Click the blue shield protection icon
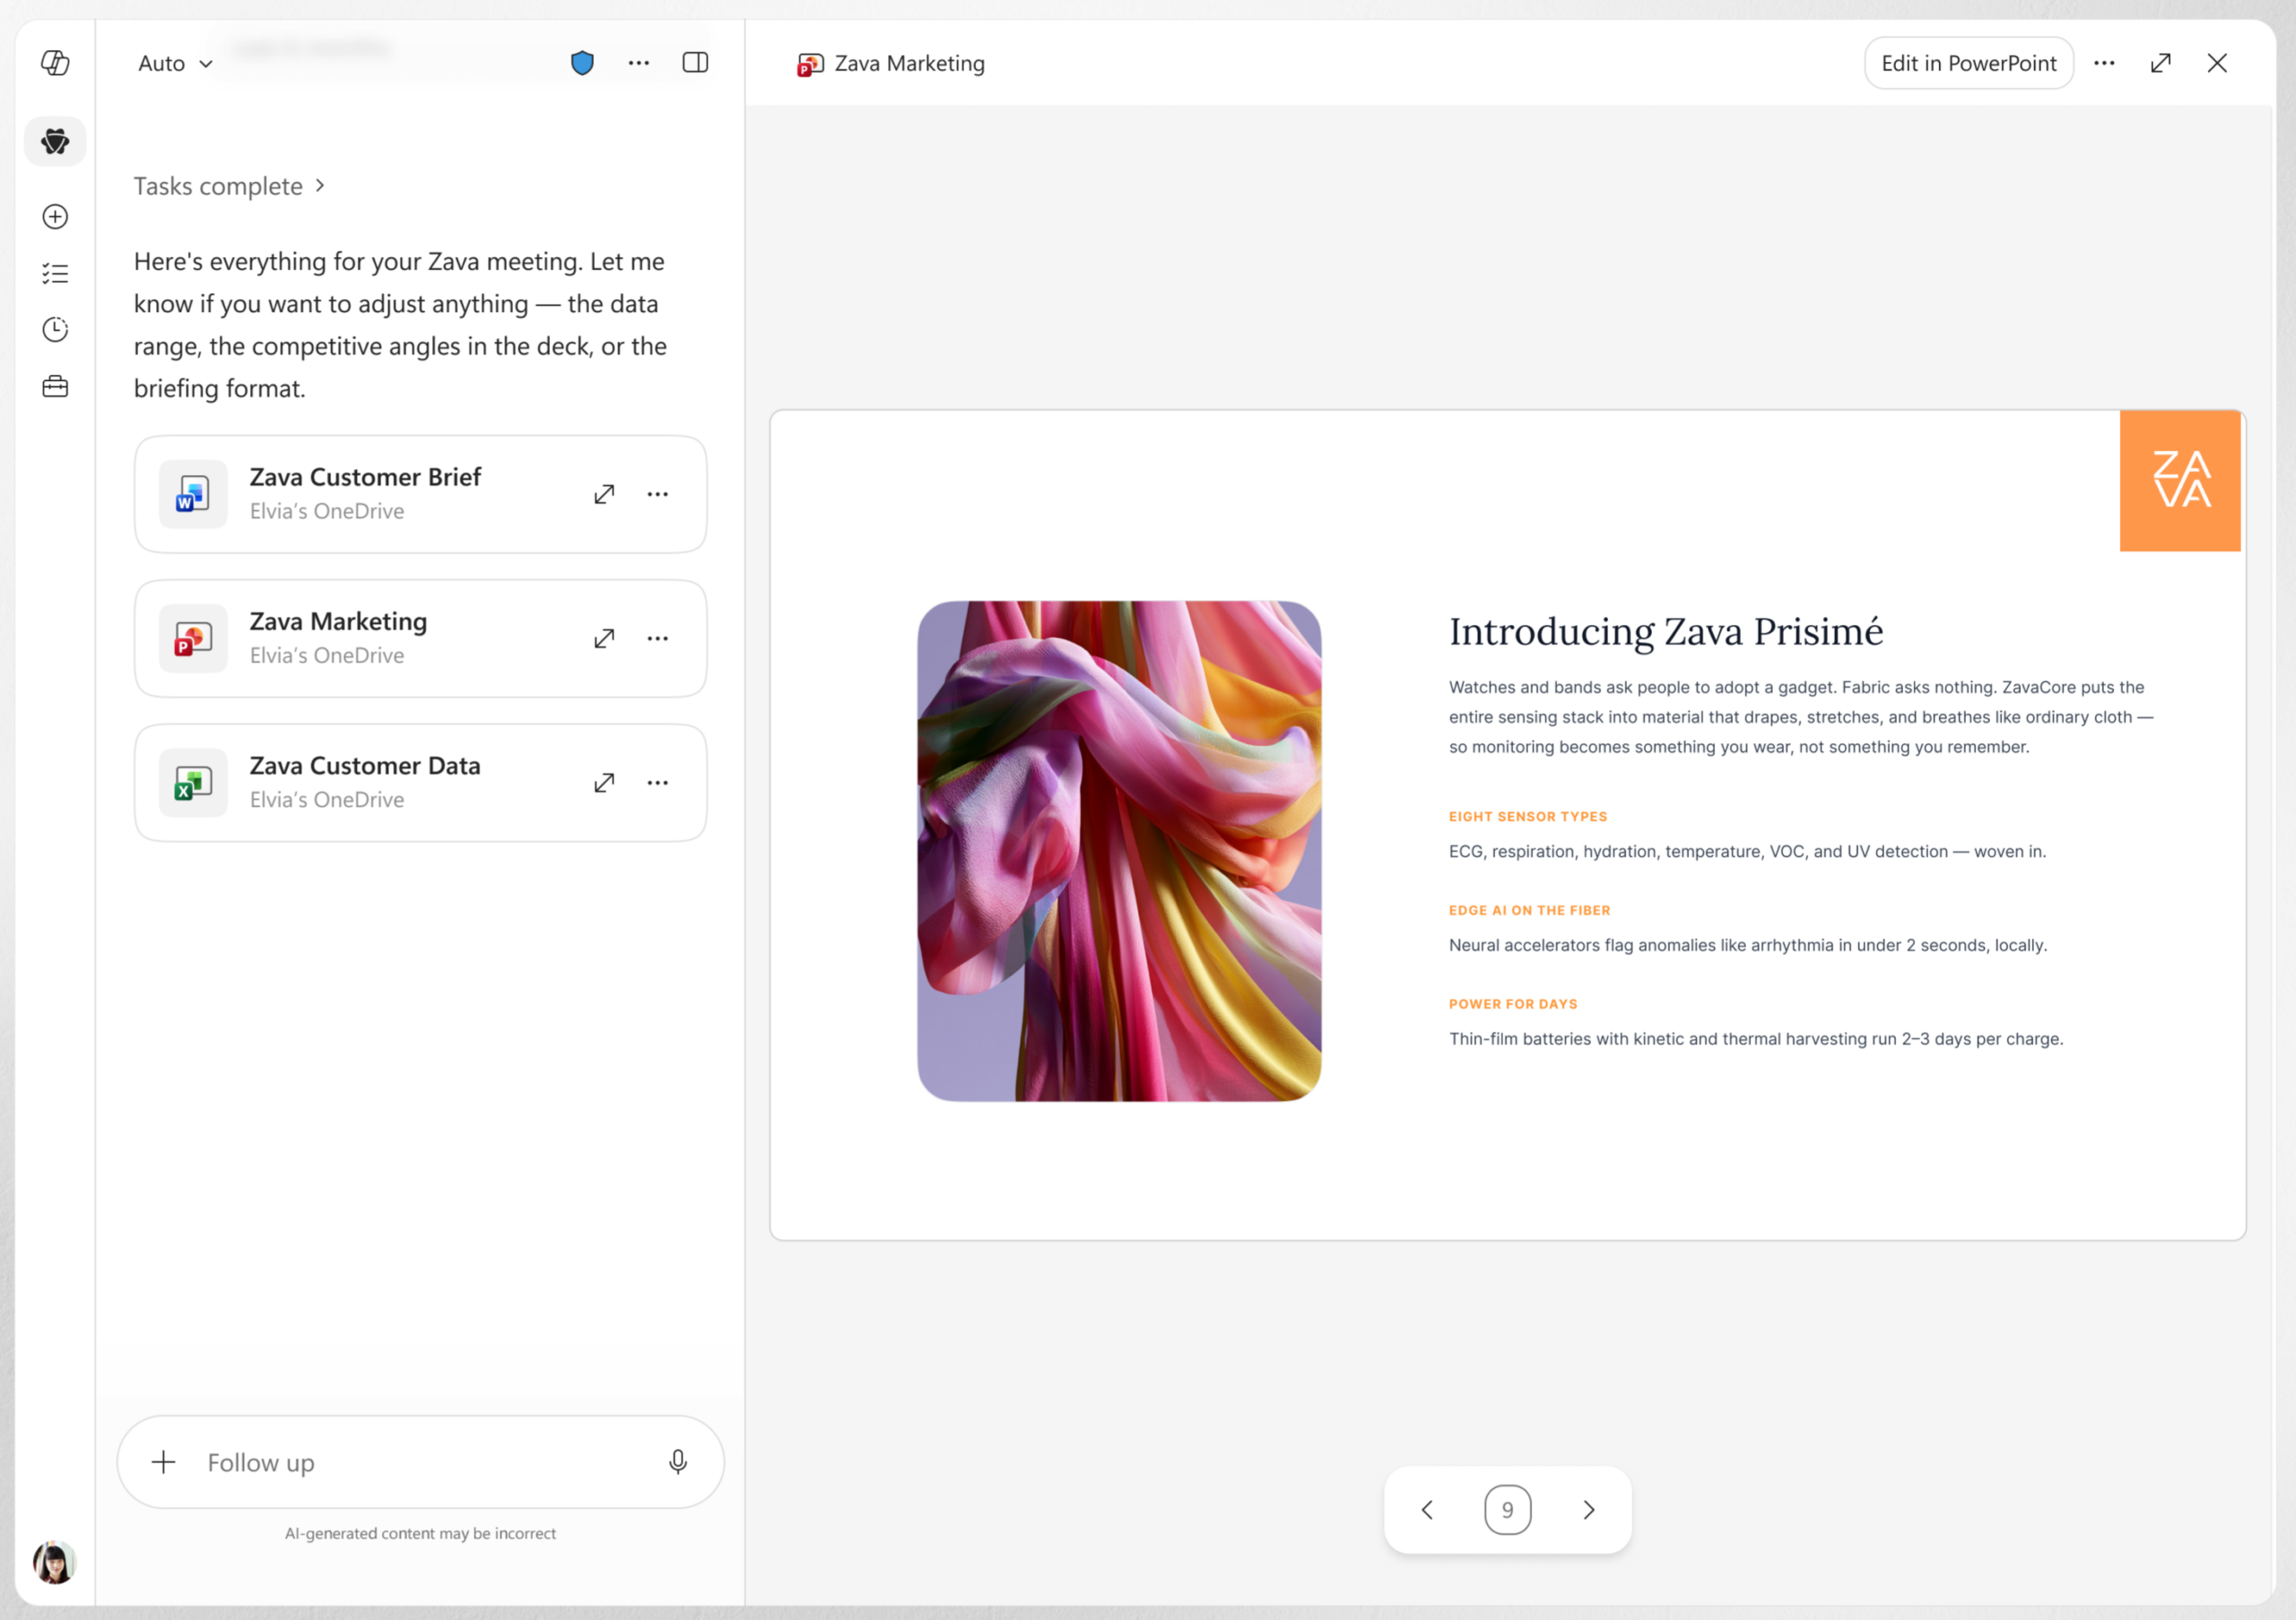2296x1620 pixels. (x=582, y=63)
